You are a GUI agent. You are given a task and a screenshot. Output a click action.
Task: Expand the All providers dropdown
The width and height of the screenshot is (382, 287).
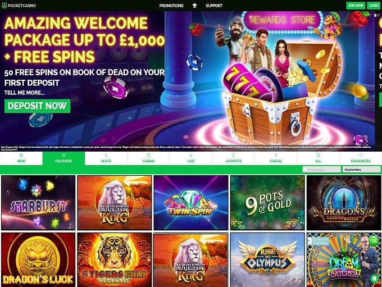(x=361, y=169)
